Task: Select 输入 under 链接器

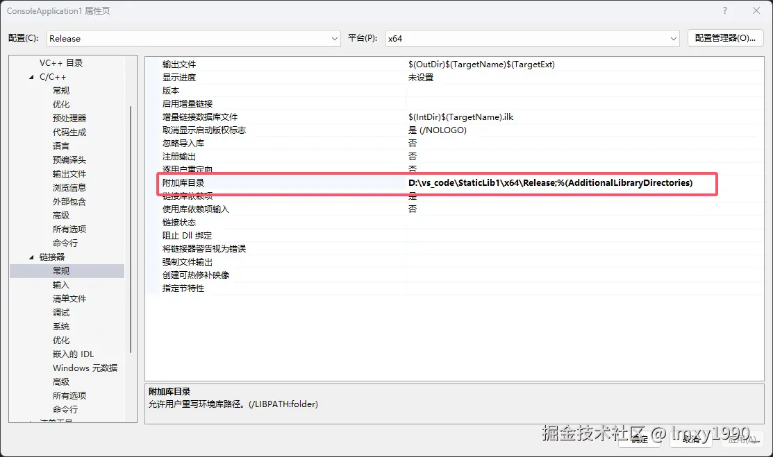Action: click(x=61, y=284)
